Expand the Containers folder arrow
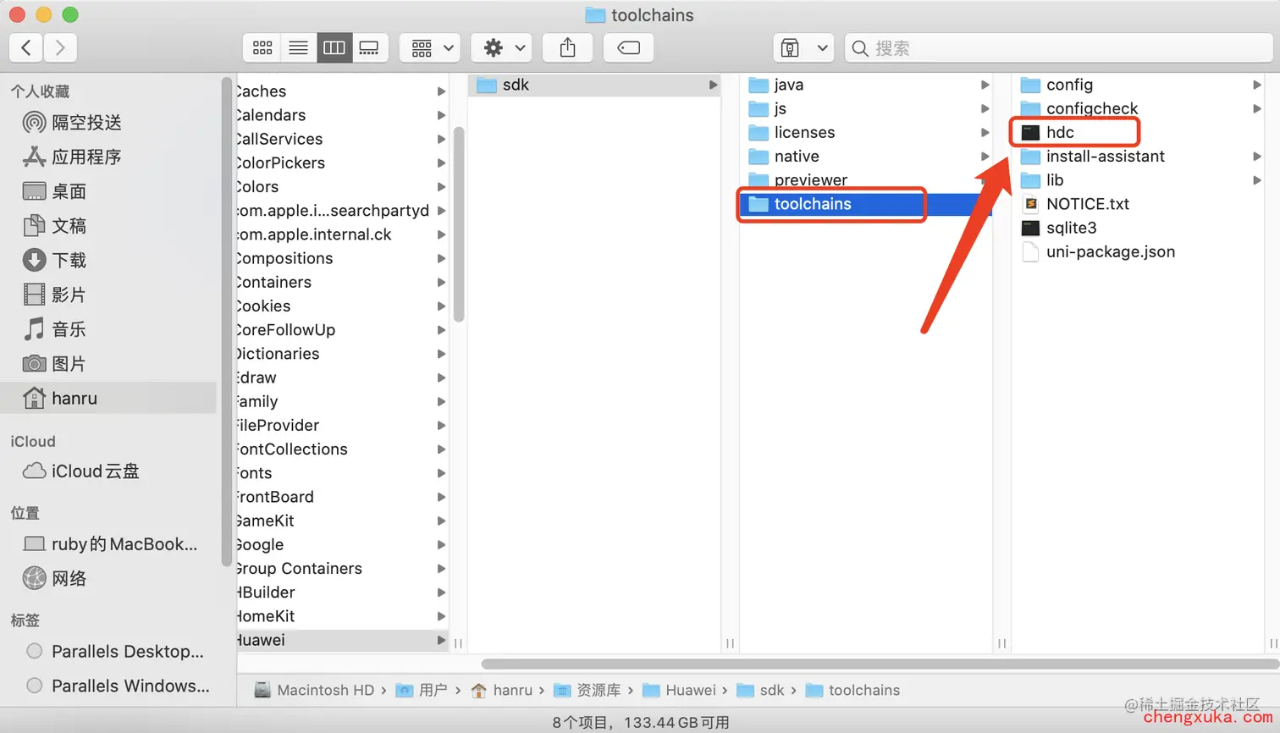Image resolution: width=1280 pixels, height=733 pixels. point(441,282)
